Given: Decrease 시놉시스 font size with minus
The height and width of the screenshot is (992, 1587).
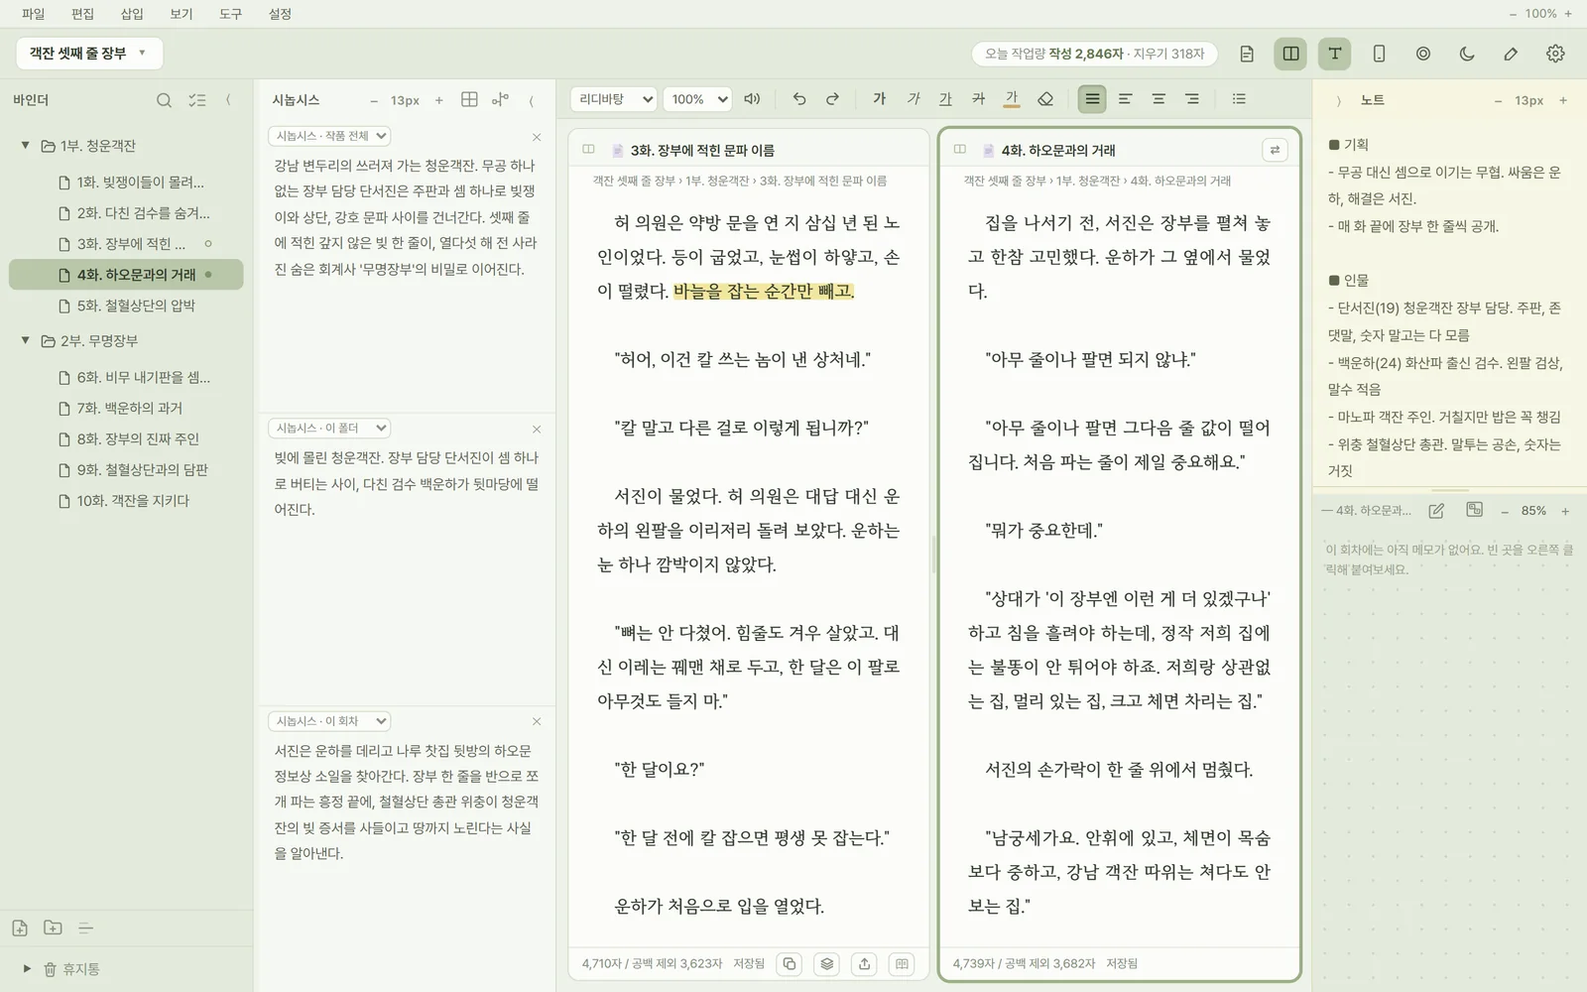Looking at the screenshot, I should pyautogui.click(x=374, y=100).
